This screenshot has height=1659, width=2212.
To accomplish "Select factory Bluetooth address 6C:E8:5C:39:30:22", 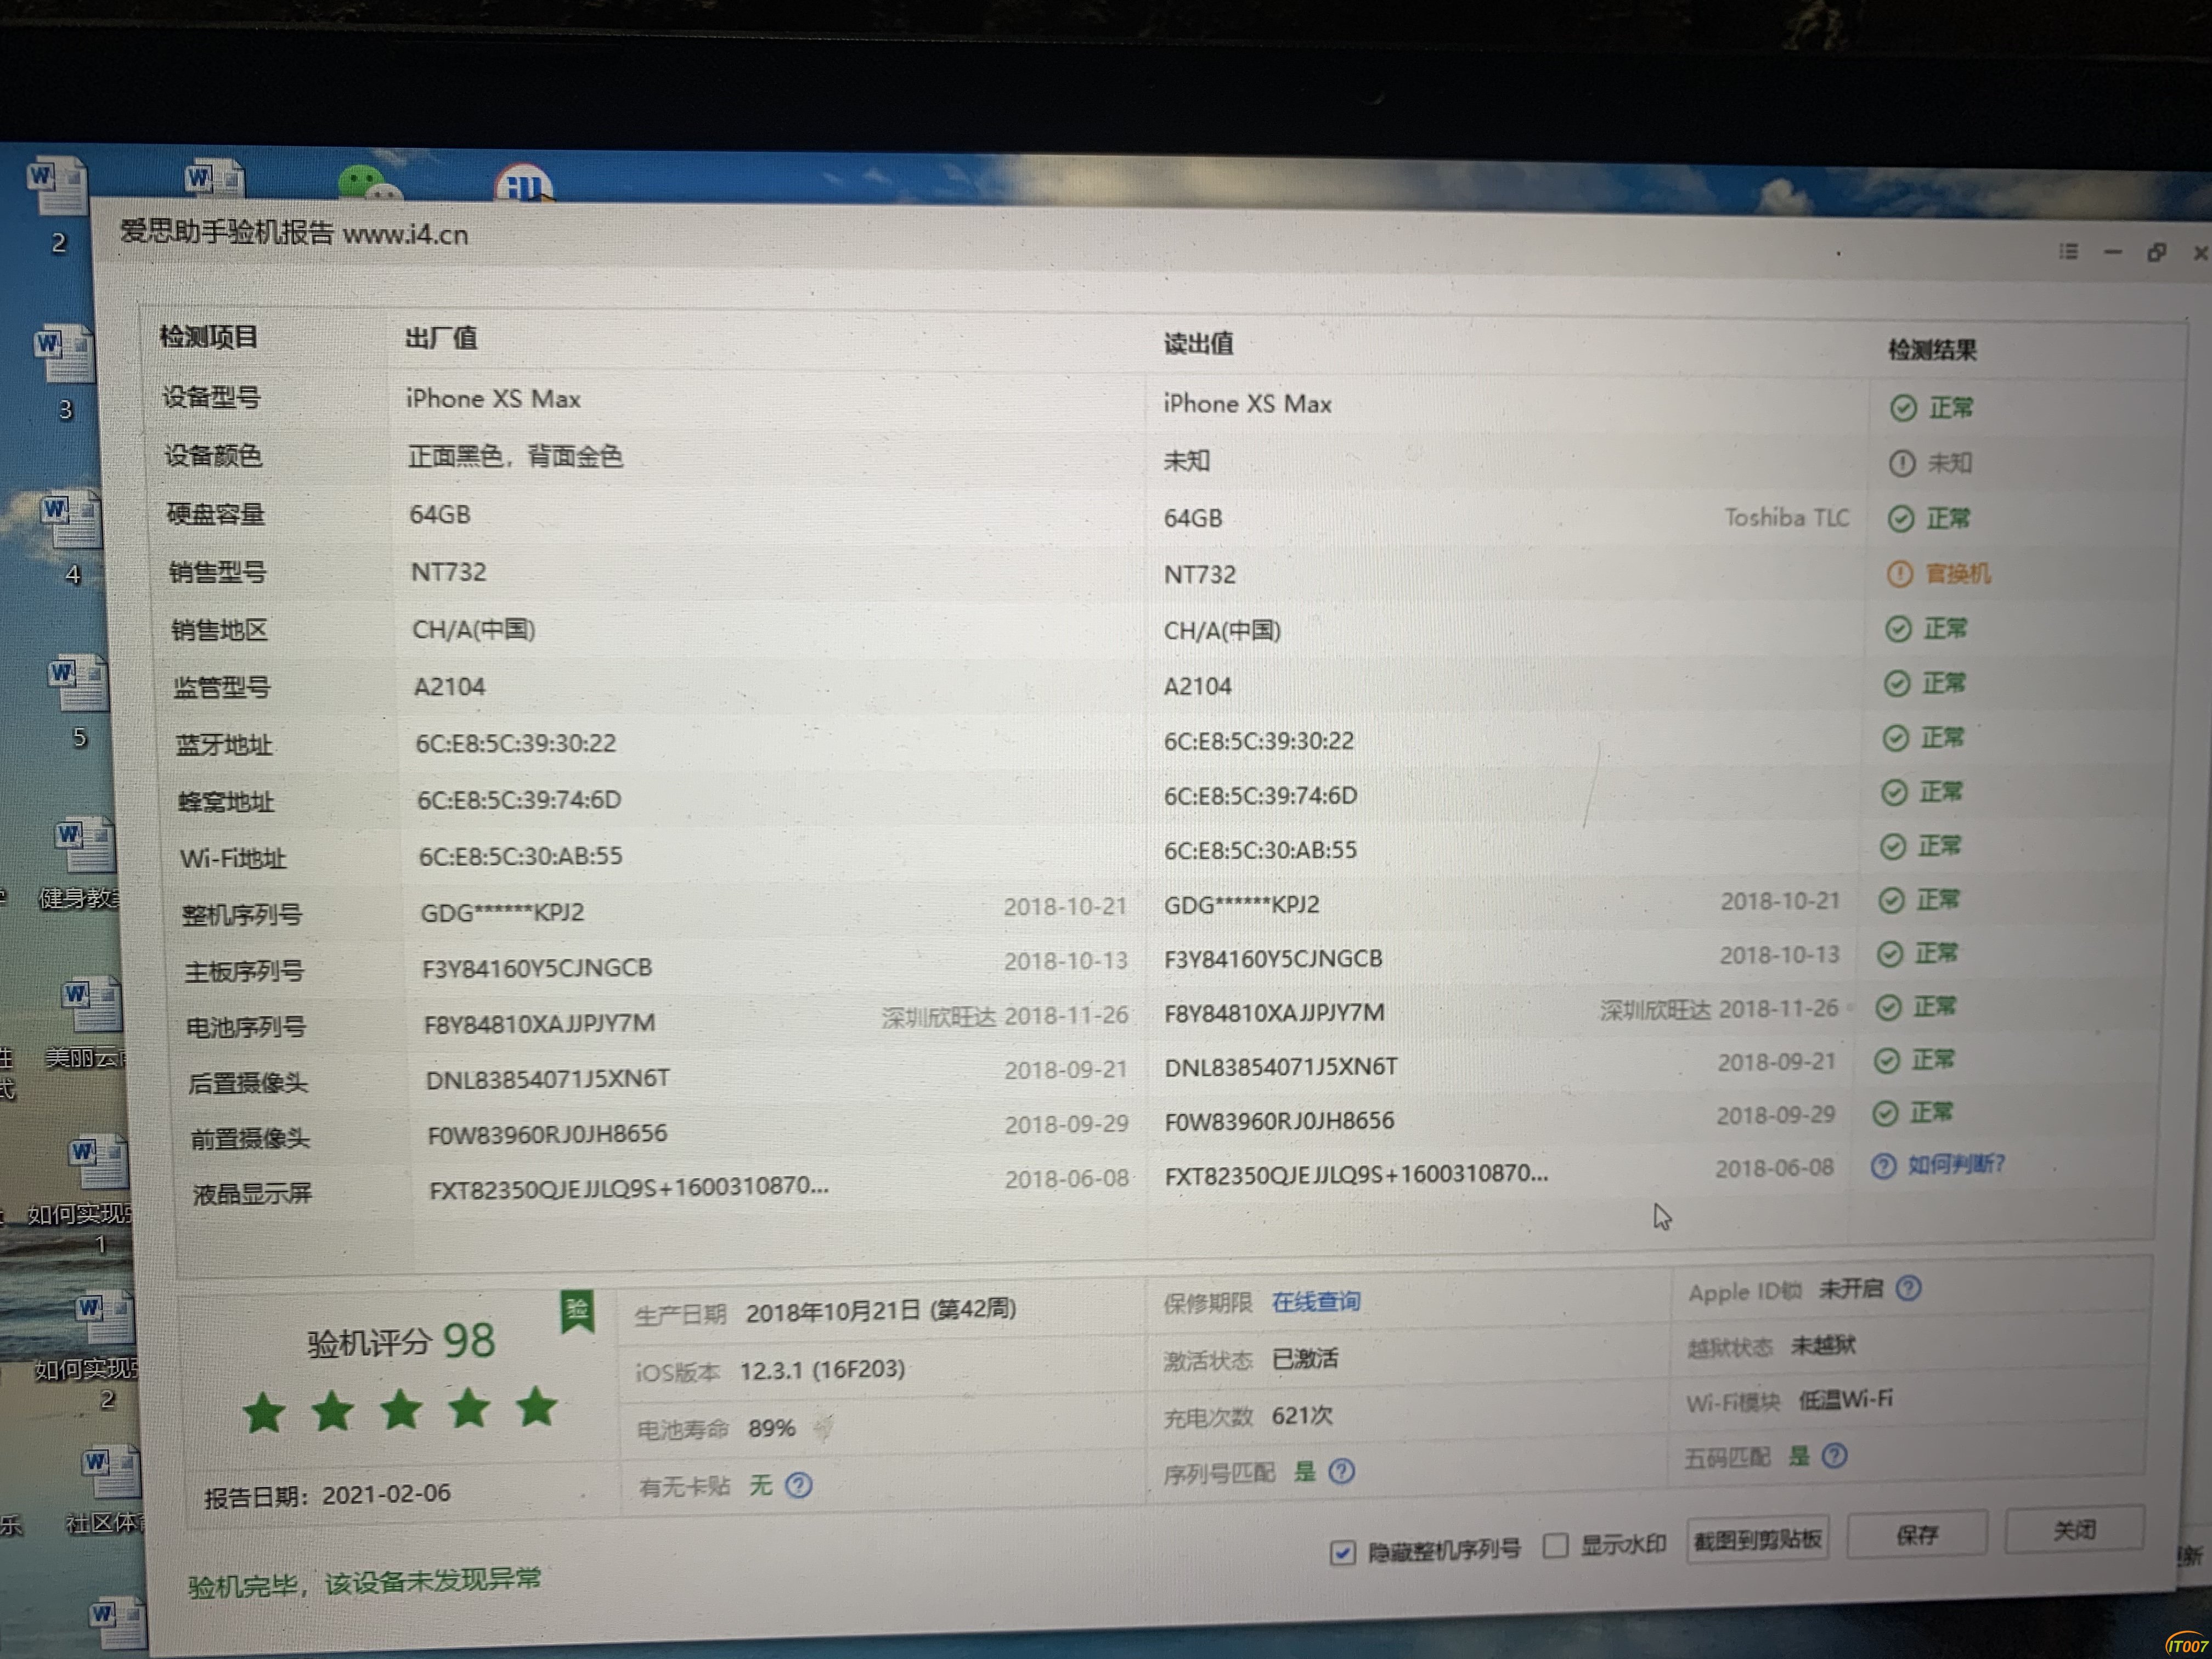I will click(x=516, y=743).
